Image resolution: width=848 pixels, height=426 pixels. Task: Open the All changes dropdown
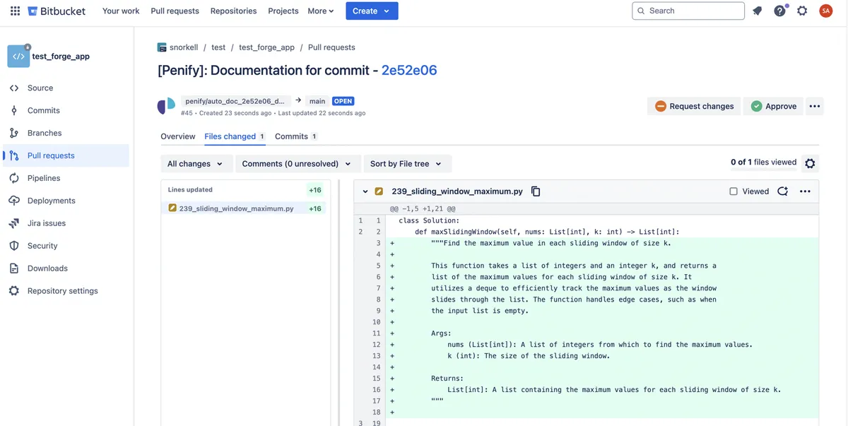point(196,164)
